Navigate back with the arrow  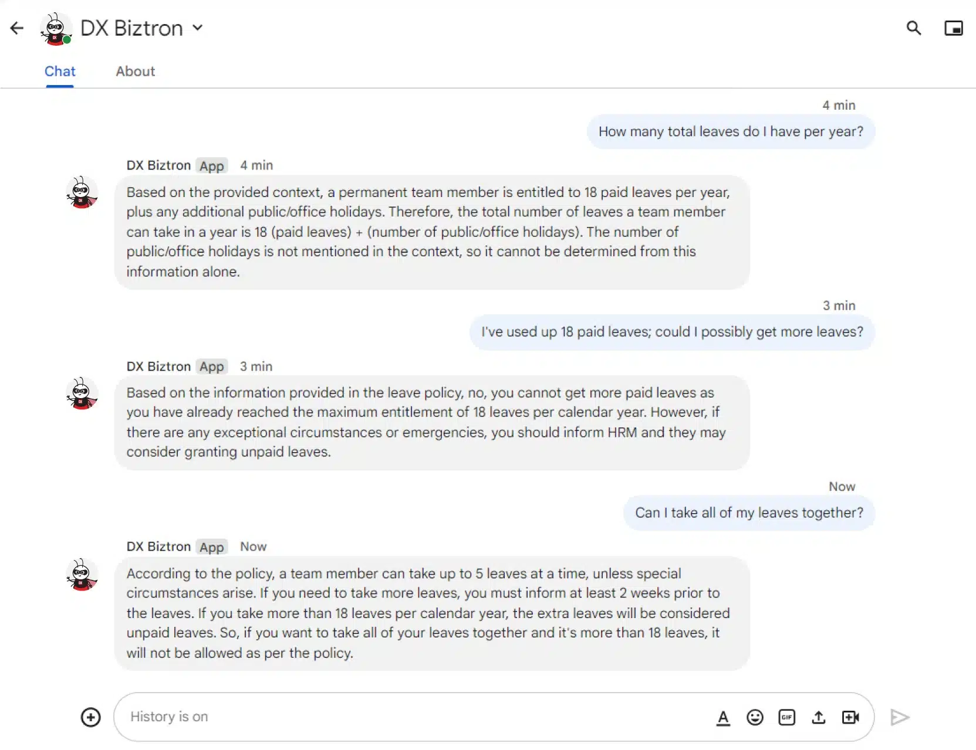(x=16, y=28)
